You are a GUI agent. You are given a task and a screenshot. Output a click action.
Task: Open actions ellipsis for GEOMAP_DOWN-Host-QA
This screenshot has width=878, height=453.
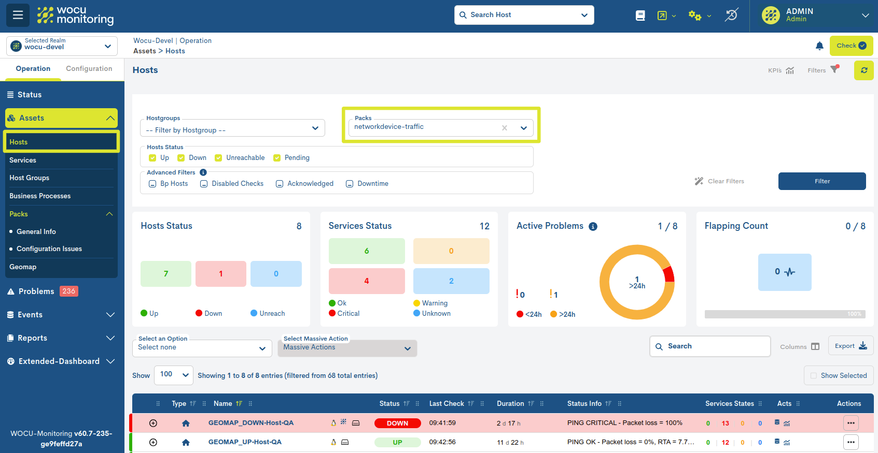(851, 423)
